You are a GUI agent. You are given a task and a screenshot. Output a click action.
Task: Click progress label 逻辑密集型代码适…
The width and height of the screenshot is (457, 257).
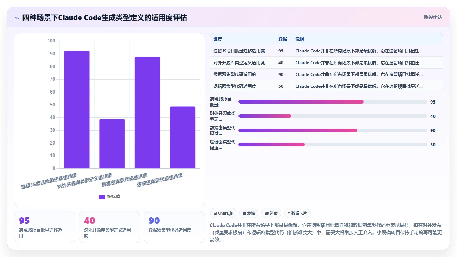(x=223, y=145)
